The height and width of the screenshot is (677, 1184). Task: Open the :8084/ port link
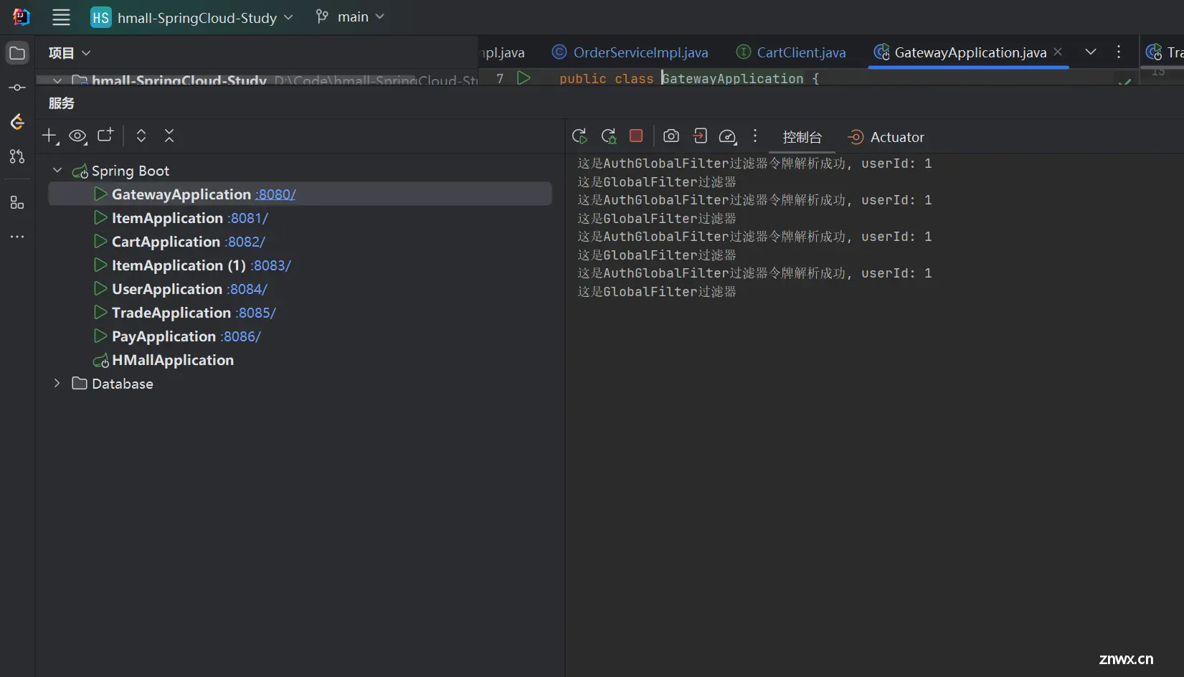coord(247,289)
